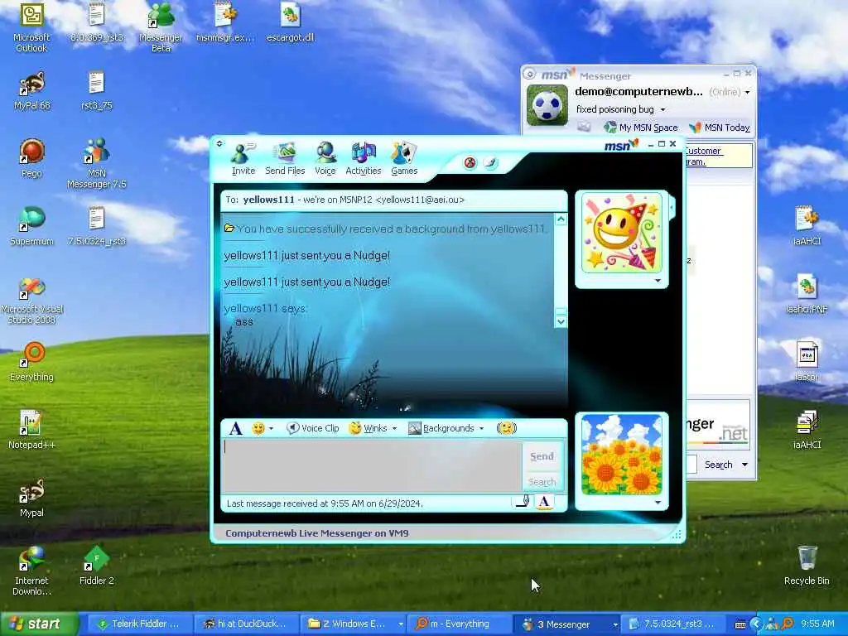Image resolution: width=848 pixels, height=636 pixels.
Task: Open contact's display picture dropdown arrow
Action: tap(658, 281)
